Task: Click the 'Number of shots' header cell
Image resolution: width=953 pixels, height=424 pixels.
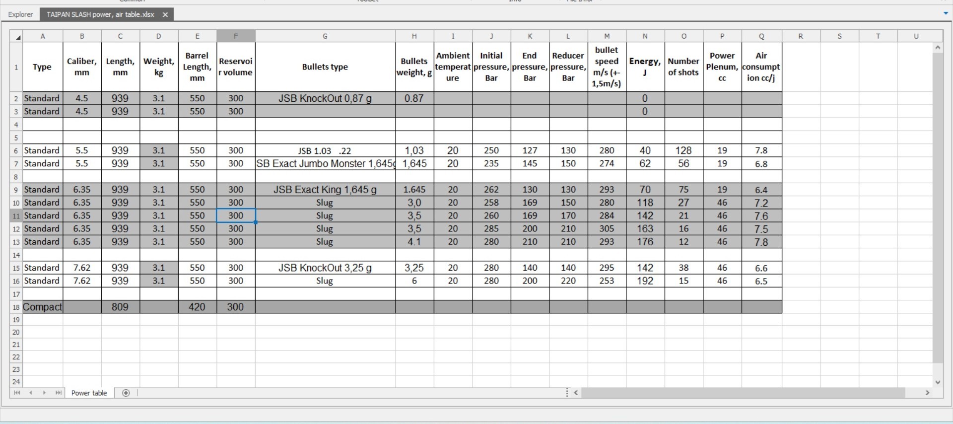Action: pos(683,67)
